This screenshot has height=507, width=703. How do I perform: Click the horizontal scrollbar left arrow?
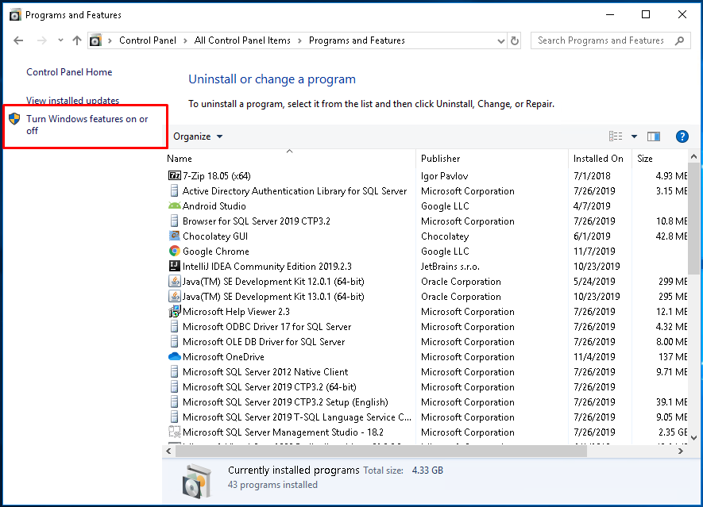[x=168, y=451]
